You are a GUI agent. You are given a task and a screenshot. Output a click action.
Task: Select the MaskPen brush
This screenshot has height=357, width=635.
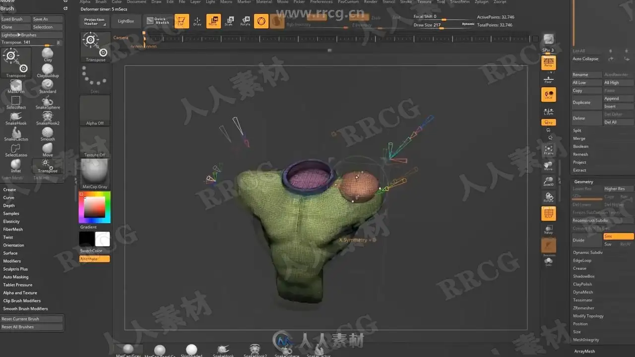click(16, 86)
